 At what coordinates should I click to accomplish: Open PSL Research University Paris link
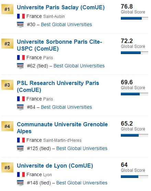[58, 86]
